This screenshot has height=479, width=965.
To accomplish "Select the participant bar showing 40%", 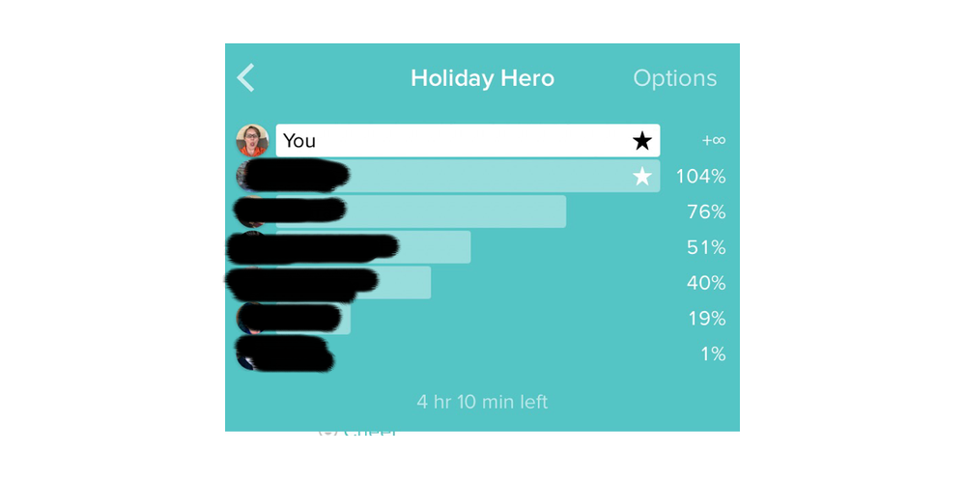I will 354,283.
